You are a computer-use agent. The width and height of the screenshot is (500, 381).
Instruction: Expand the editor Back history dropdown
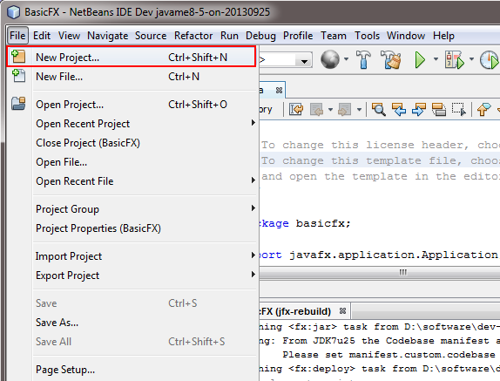click(x=330, y=110)
